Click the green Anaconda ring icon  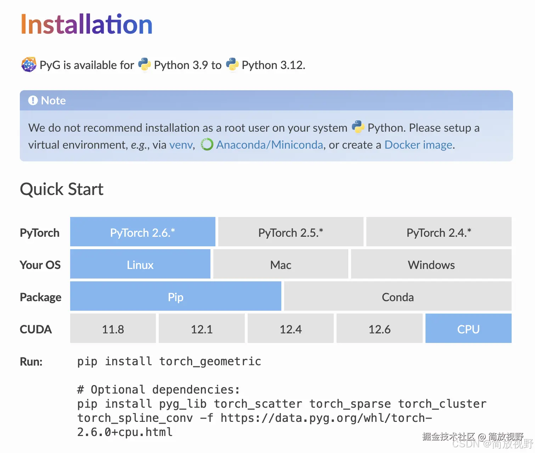click(x=207, y=144)
